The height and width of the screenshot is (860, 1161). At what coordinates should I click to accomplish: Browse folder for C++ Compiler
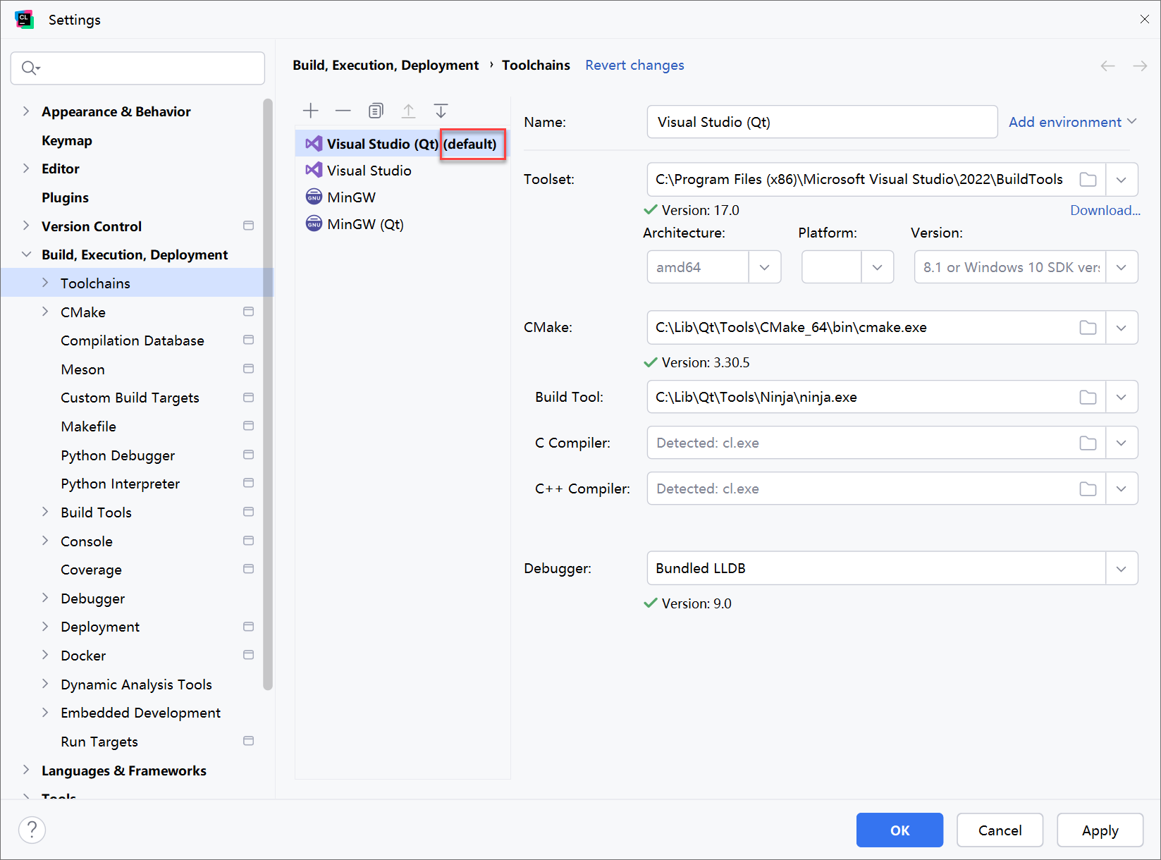pyautogui.click(x=1088, y=489)
